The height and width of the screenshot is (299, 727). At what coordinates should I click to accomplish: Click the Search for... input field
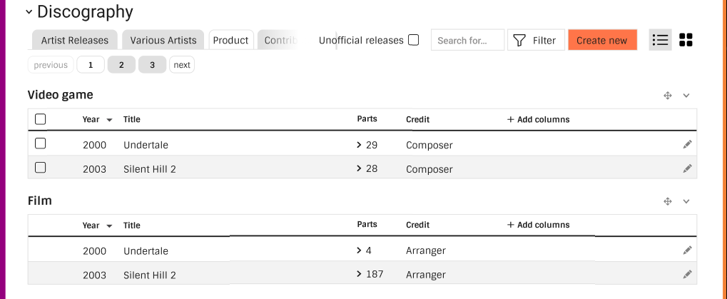click(x=467, y=41)
